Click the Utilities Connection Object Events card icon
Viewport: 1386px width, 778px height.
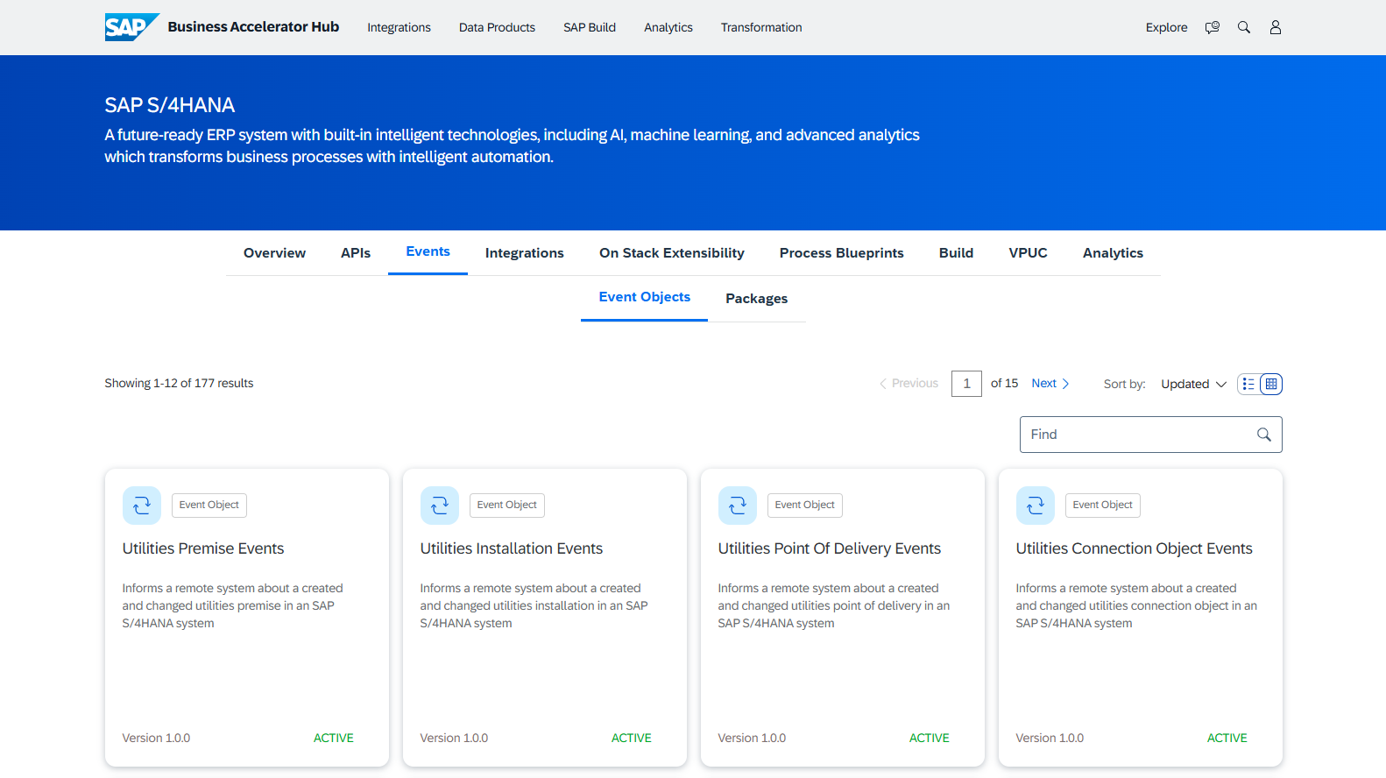tap(1036, 506)
